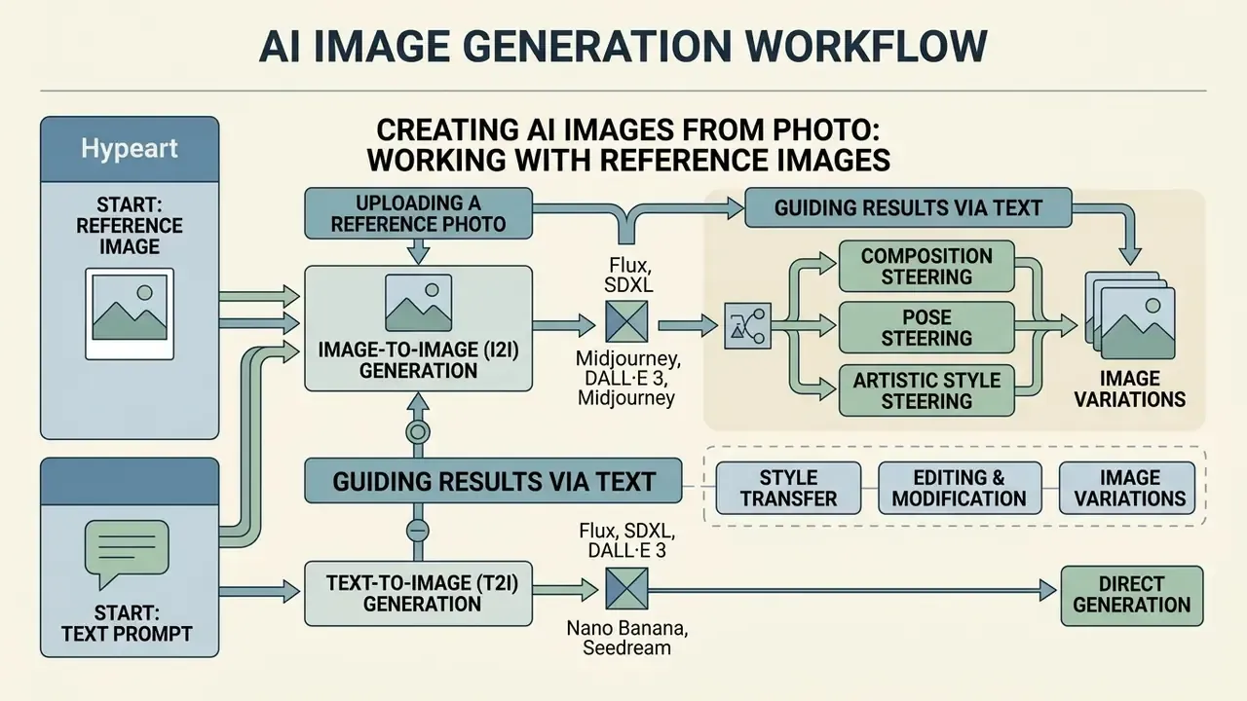Click the Hypeart header label
The height and width of the screenshot is (701, 1247).
tap(129, 150)
